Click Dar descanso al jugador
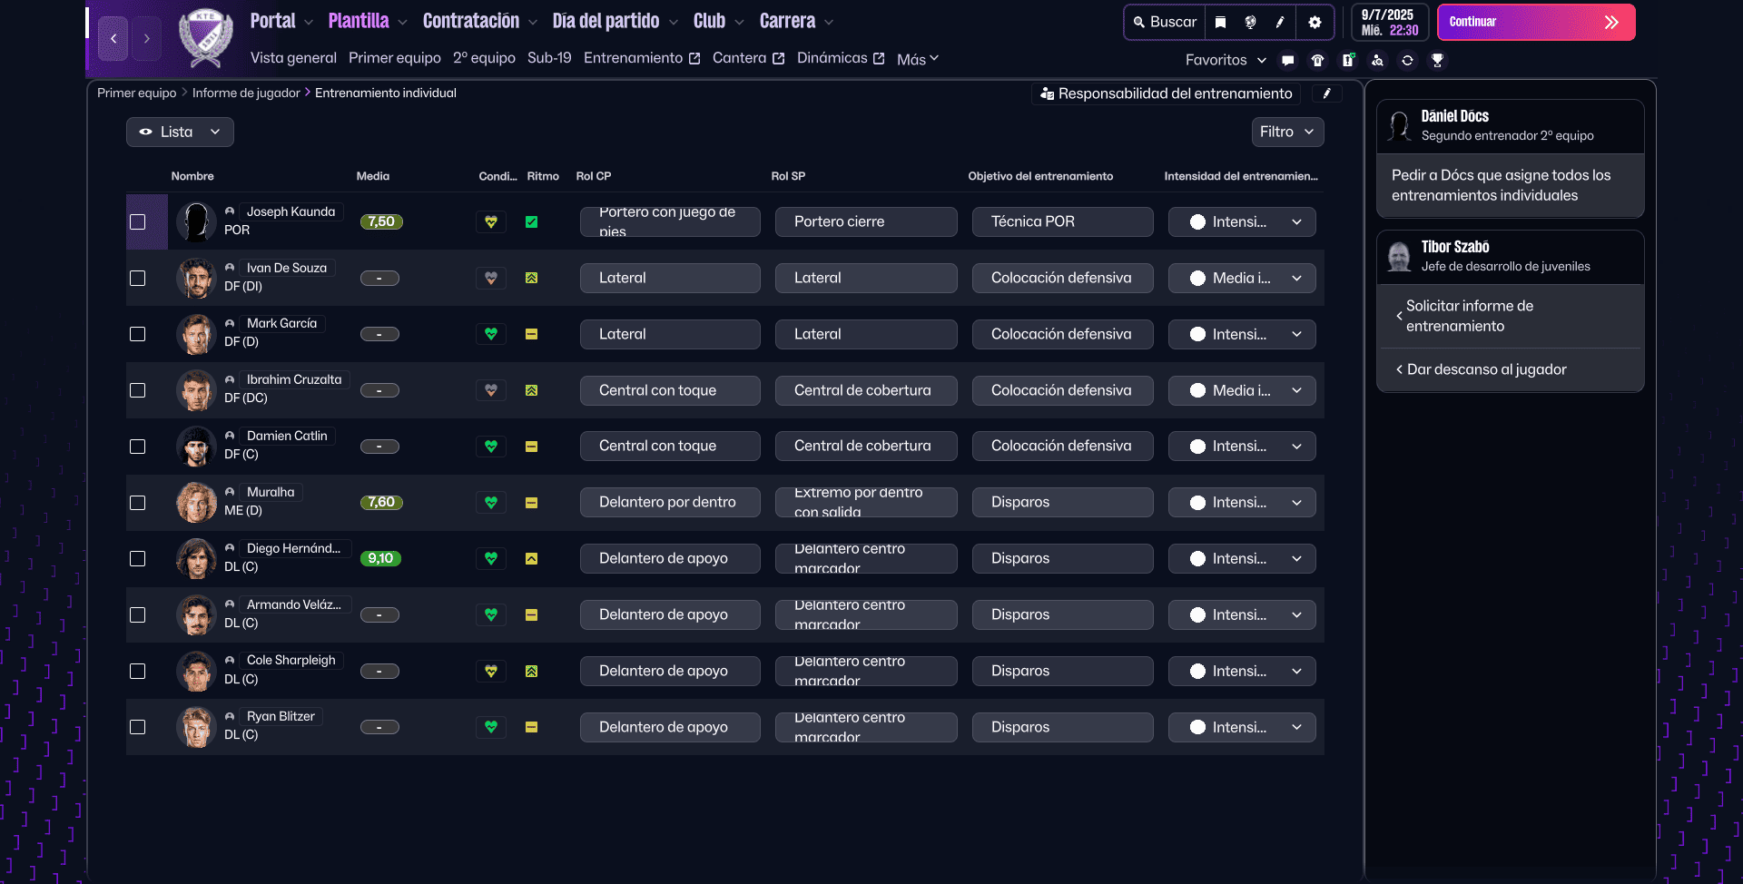The image size is (1743, 884). 1486,369
